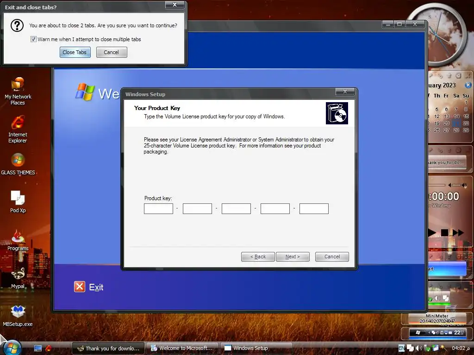Click the Thank you for do... sidebar note
Viewport: 474px width, 355px height.
tap(447, 163)
